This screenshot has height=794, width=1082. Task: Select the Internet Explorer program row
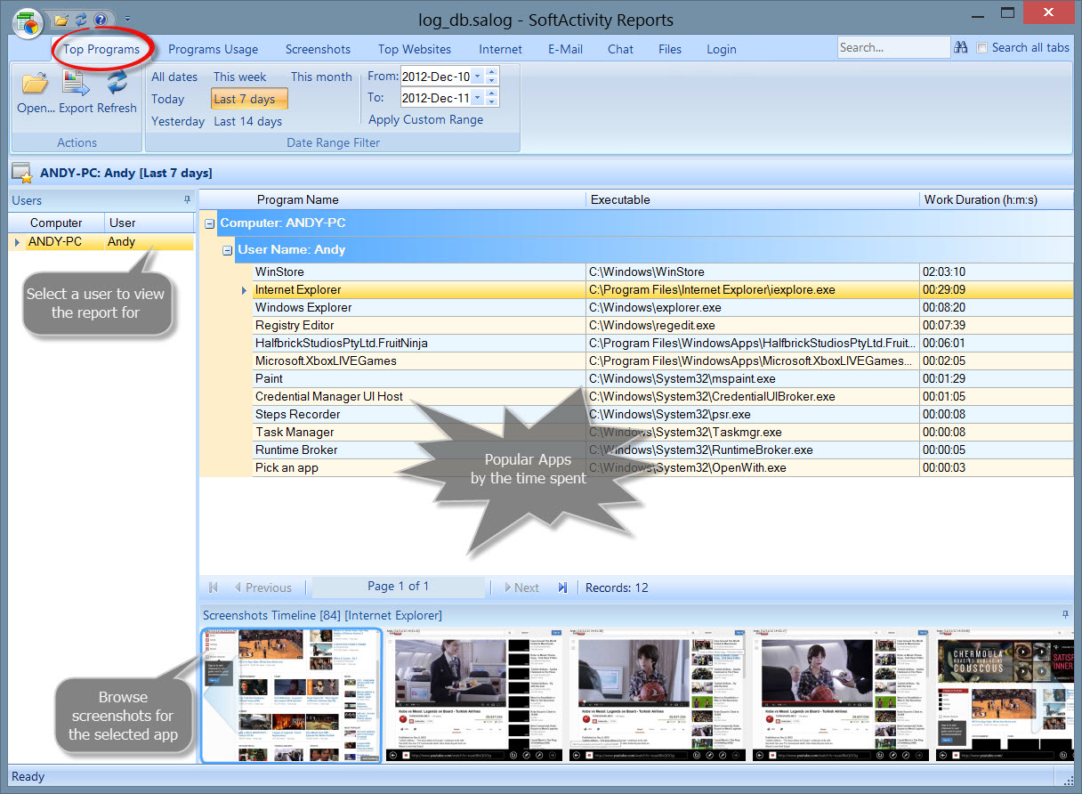click(663, 289)
